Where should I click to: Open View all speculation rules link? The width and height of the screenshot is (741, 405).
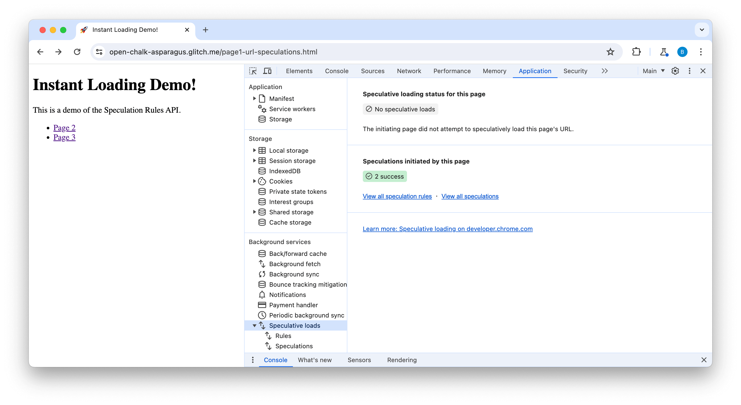(397, 196)
